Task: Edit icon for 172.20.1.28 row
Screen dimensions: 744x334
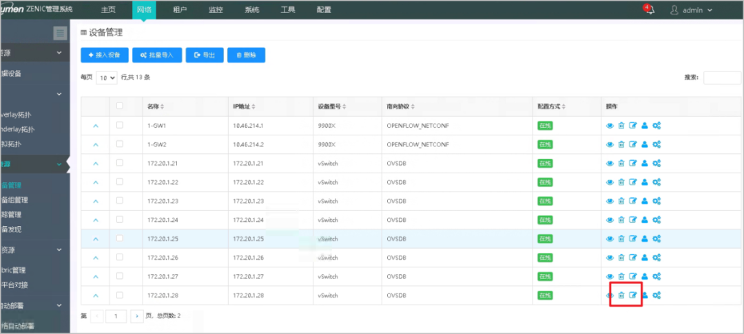Action: click(x=632, y=296)
